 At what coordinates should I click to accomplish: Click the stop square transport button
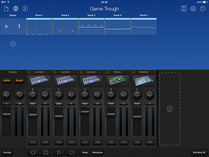(46, 152)
